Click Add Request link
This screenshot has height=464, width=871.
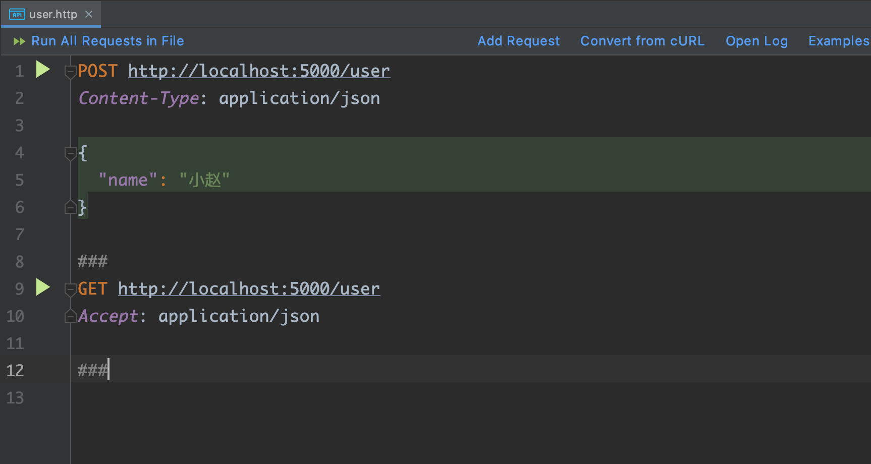click(x=518, y=41)
